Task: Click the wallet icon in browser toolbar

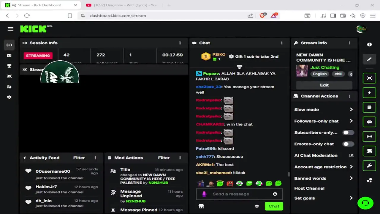Action: coord(343,15)
